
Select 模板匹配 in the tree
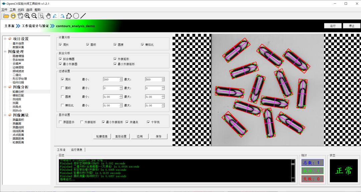click(x=18, y=95)
